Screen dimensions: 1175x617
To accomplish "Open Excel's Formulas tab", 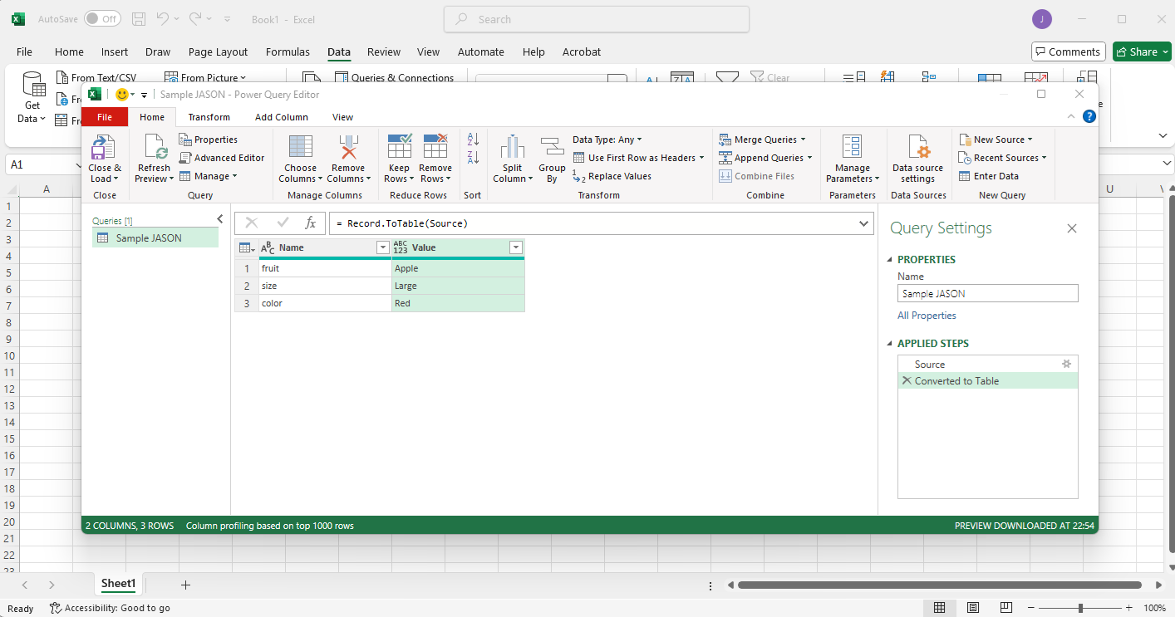I will 288,51.
